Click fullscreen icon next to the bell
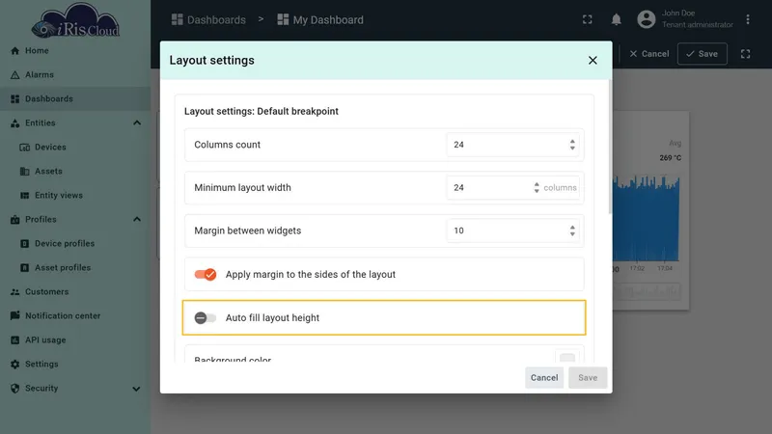Image resolution: width=772 pixels, height=434 pixels. pyautogui.click(x=587, y=19)
